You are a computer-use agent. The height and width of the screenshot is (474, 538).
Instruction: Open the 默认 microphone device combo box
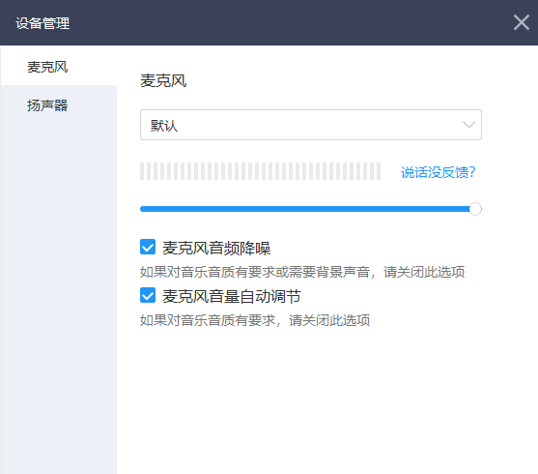pos(310,125)
